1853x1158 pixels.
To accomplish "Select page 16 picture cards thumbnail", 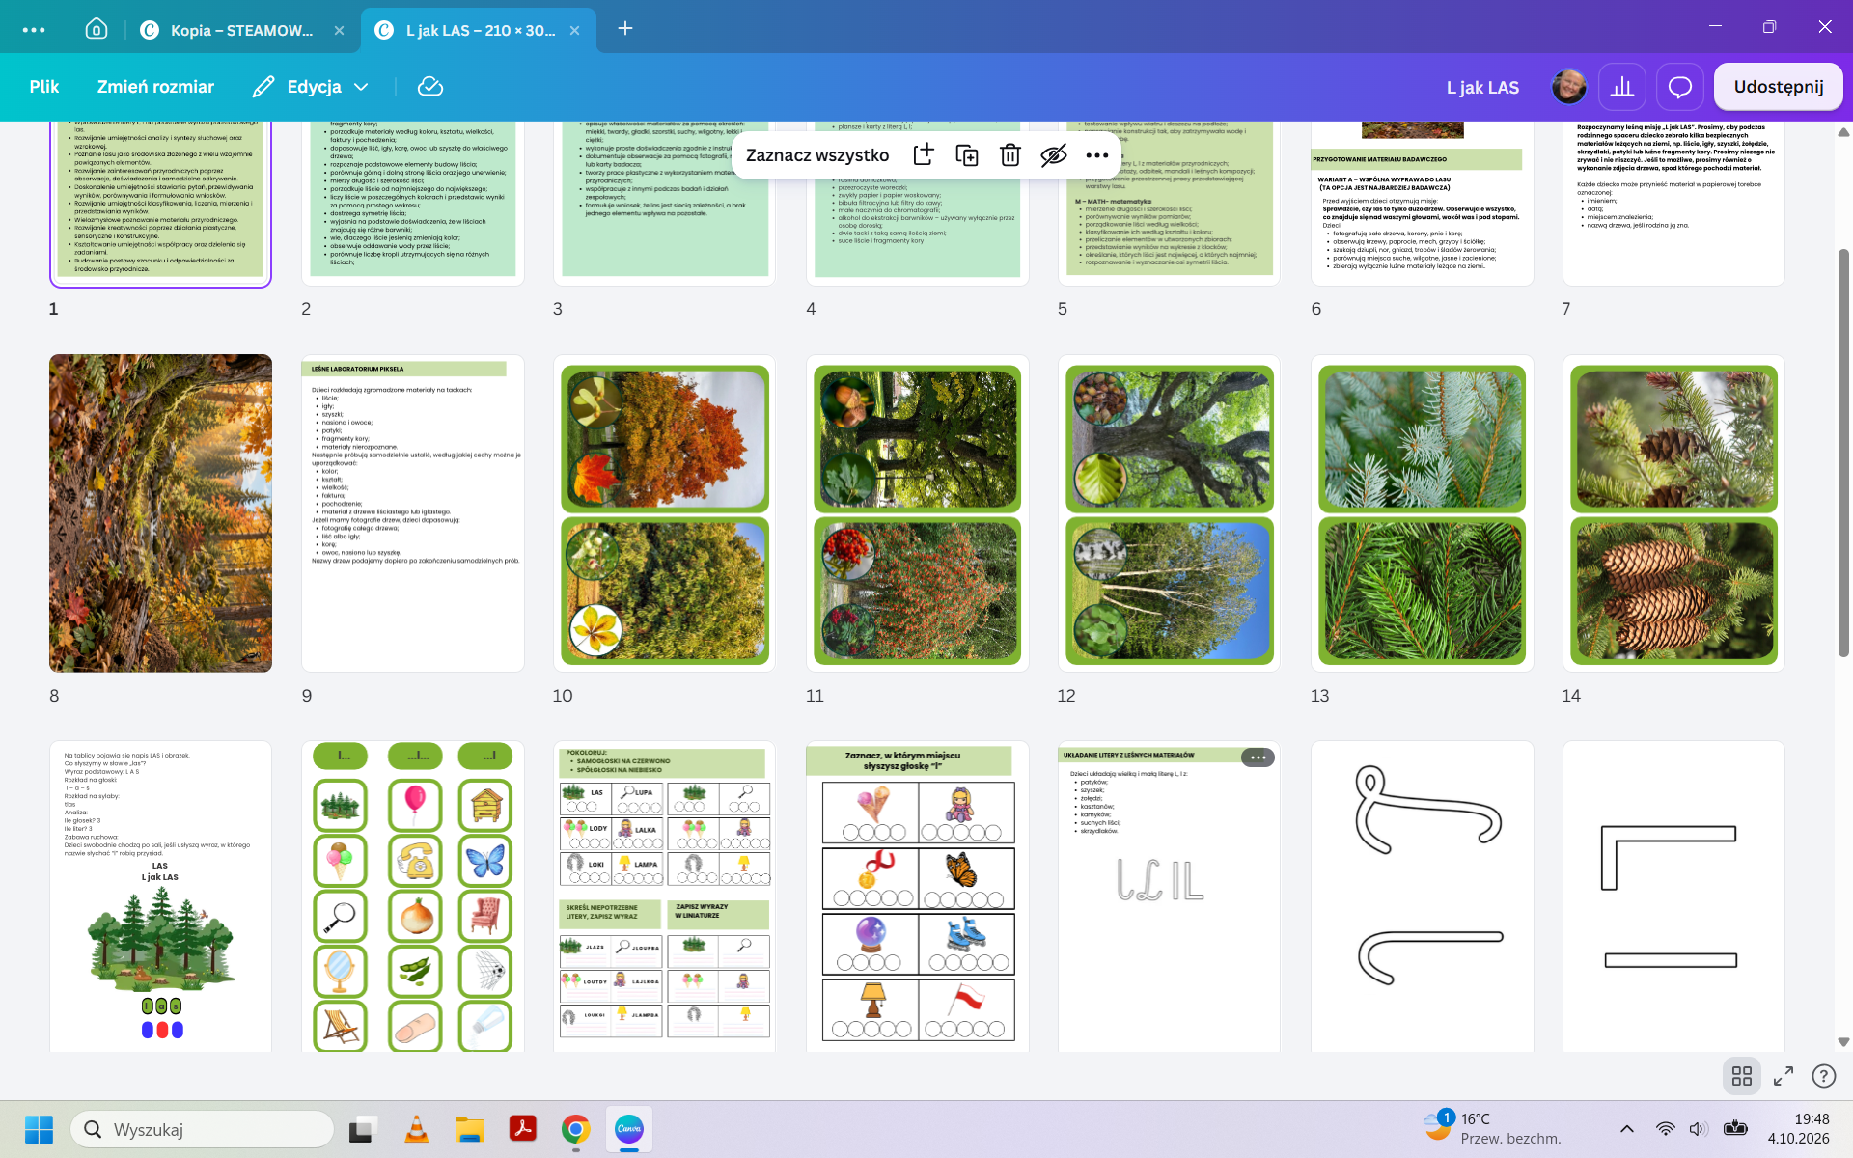I will point(413,896).
